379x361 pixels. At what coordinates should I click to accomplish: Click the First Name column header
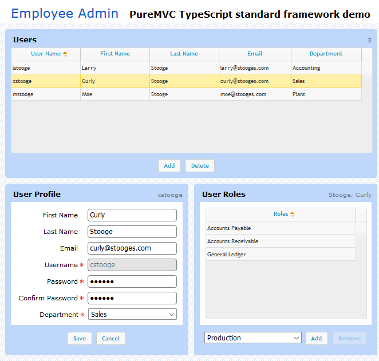pos(115,54)
